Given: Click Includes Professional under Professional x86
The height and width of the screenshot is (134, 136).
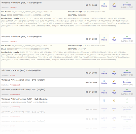Looking at the screenshot, I should click(11, 85).
